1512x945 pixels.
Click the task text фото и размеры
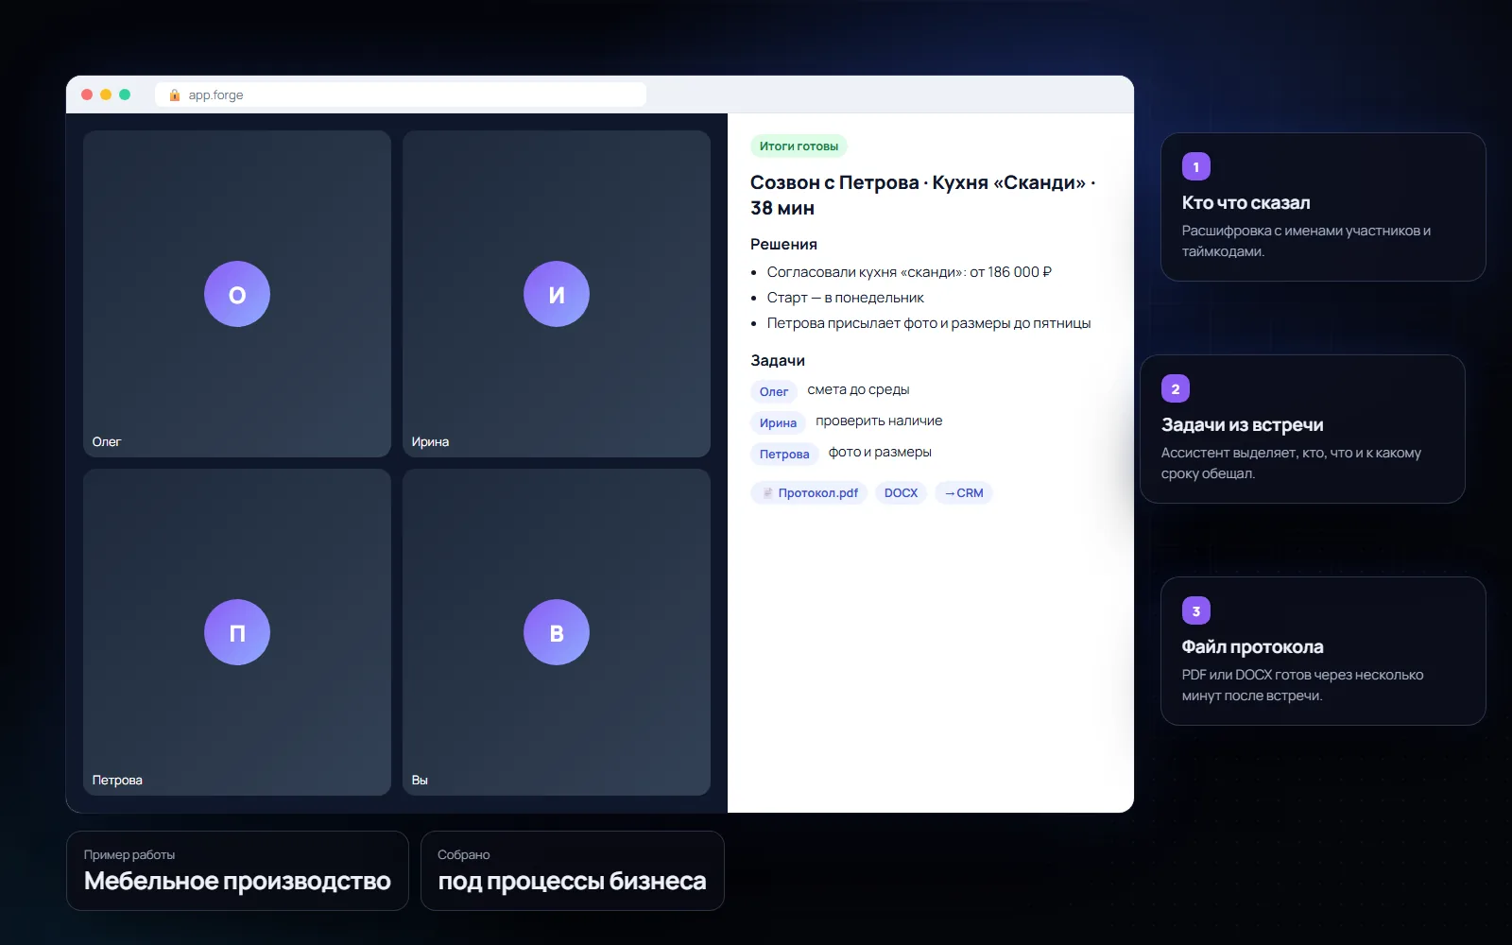click(x=880, y=452)
